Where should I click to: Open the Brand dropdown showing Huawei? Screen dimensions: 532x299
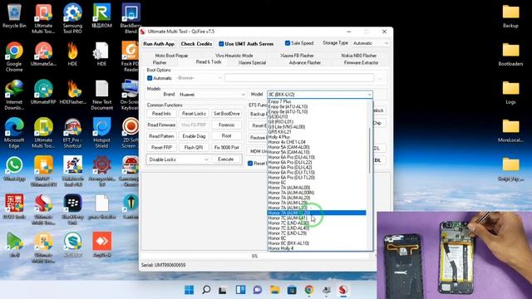pyautogui.click(x=212, y=94)
